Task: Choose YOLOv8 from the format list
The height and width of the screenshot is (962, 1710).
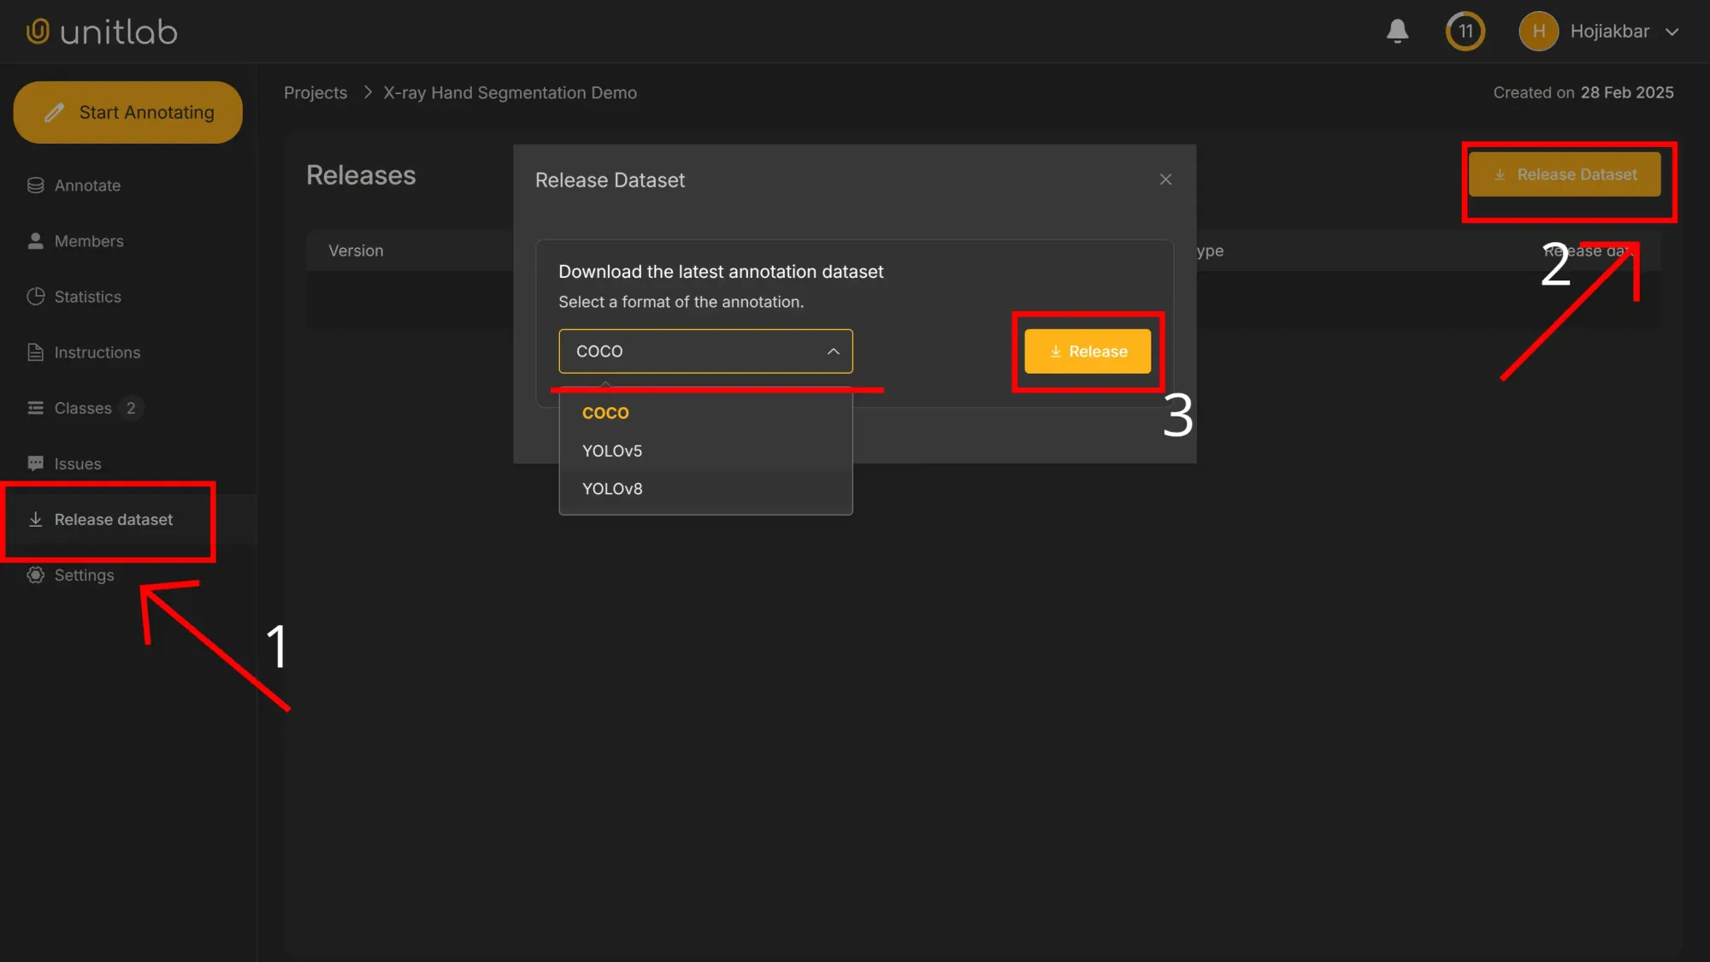Action: tap(612, 488)
